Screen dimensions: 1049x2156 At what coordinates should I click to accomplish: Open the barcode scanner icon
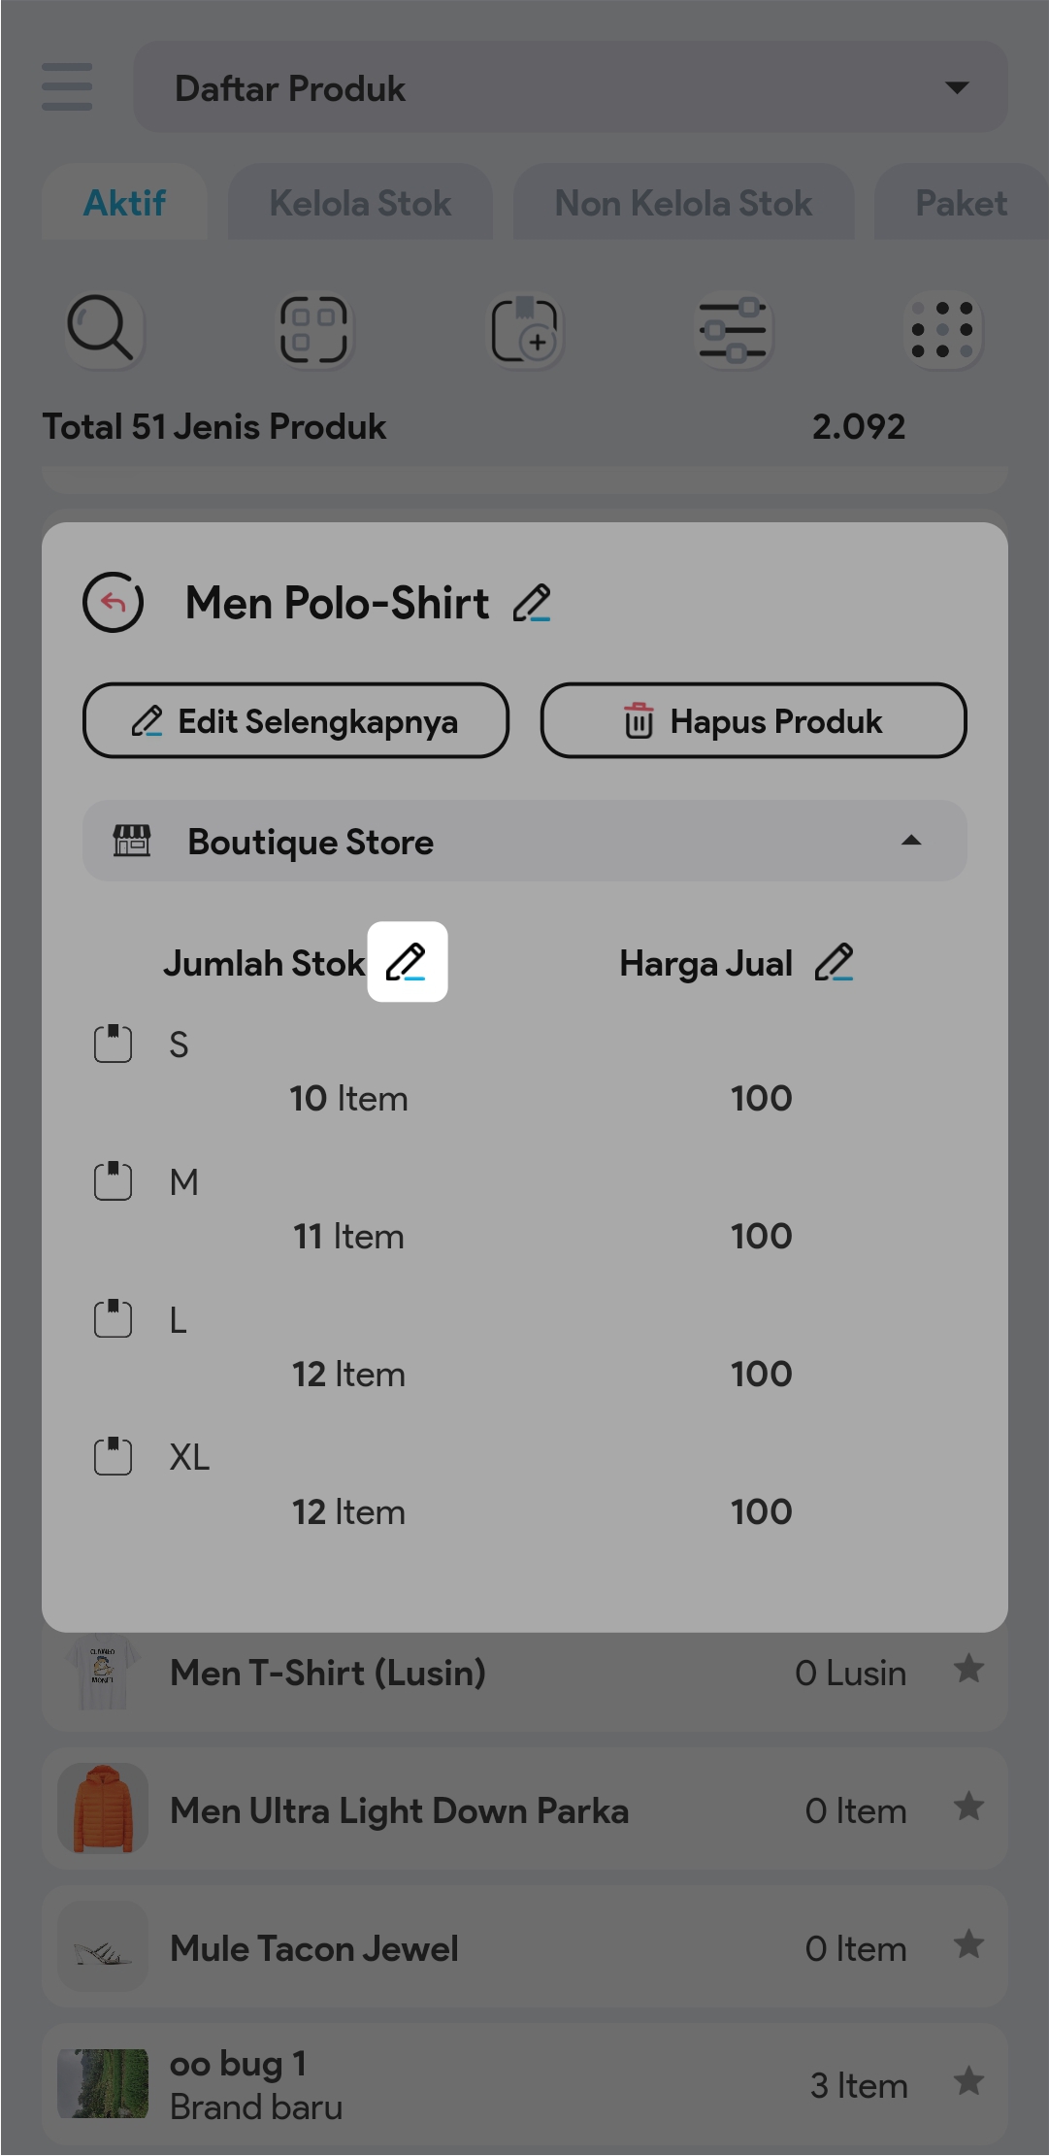[313, 330]
